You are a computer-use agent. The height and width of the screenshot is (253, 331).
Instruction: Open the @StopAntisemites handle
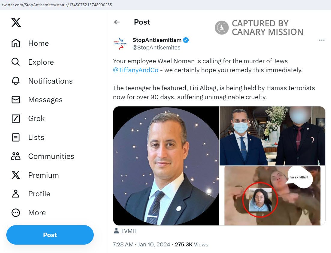click(156, 48)
